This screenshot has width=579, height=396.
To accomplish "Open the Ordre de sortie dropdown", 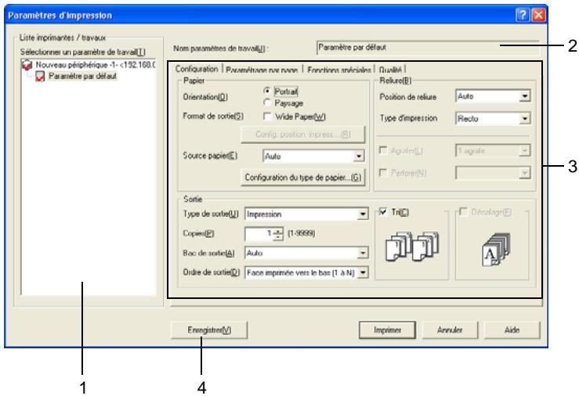I will [x=363, y=272].
